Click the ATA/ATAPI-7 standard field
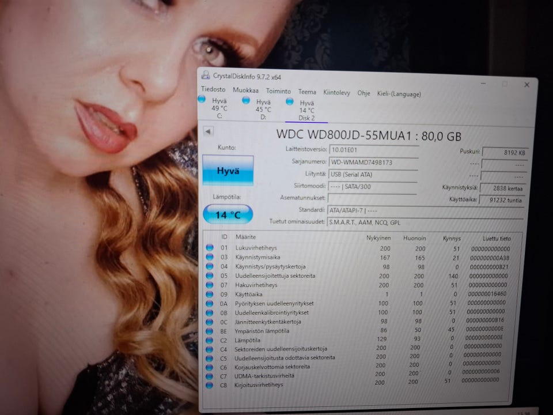 tap(426, 211)
